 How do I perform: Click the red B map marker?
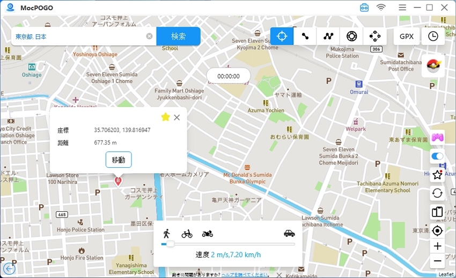(x=118, y=182)
